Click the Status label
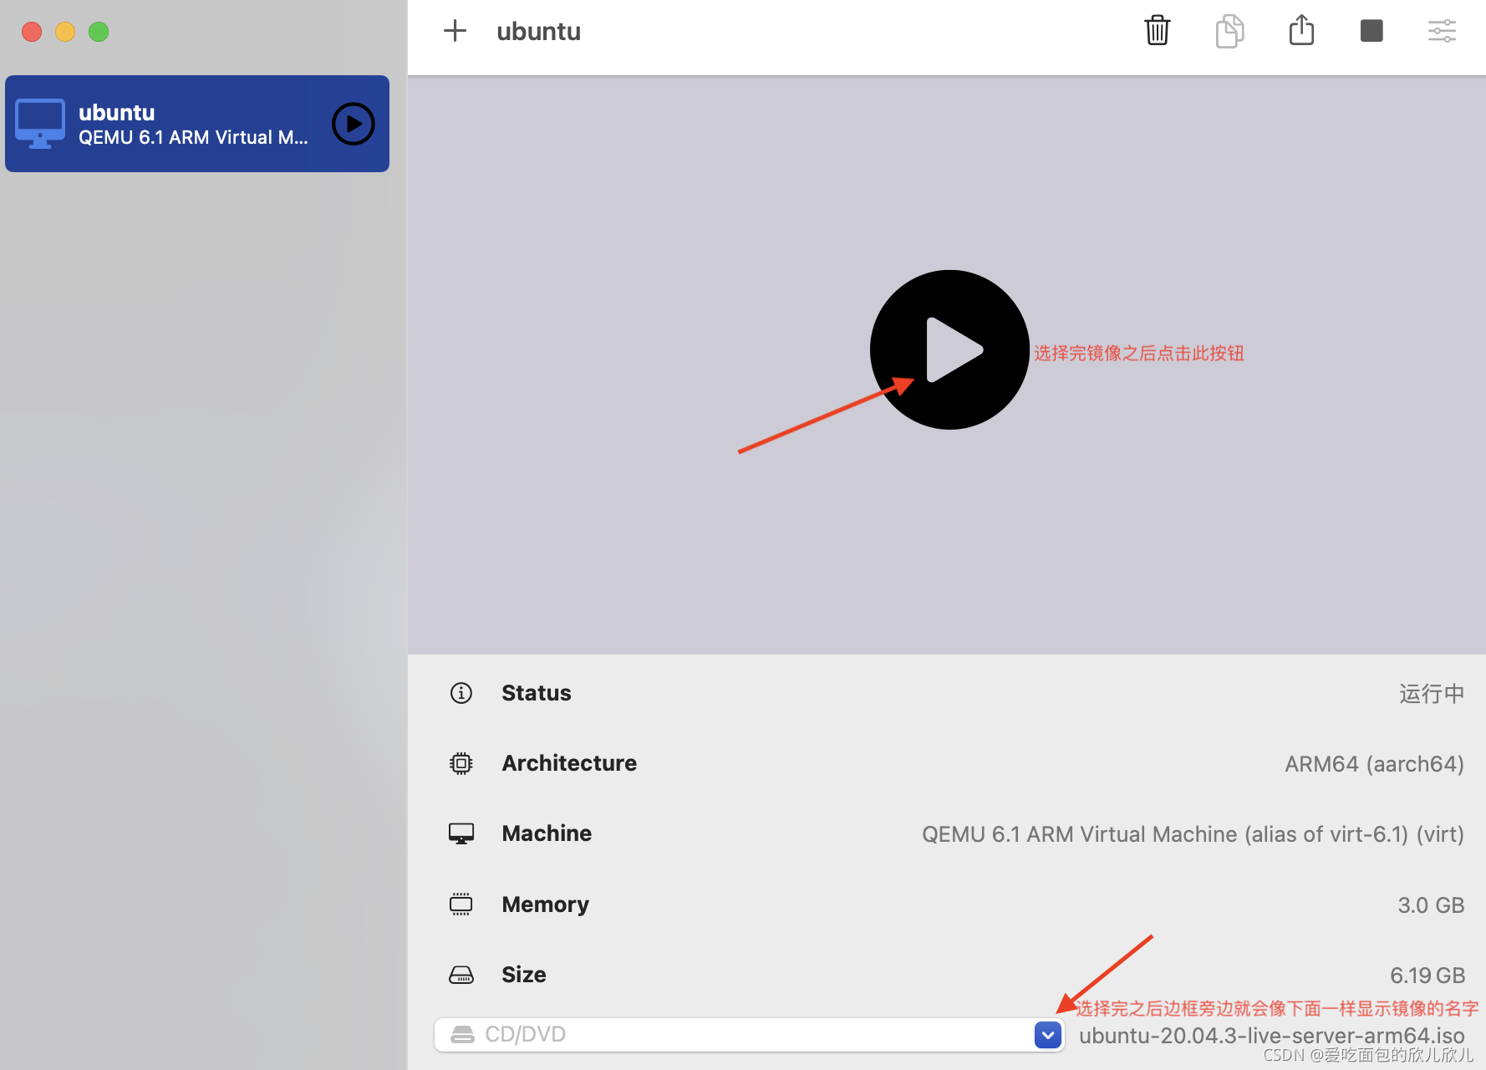The image size is (1486, 1070). 537,693
